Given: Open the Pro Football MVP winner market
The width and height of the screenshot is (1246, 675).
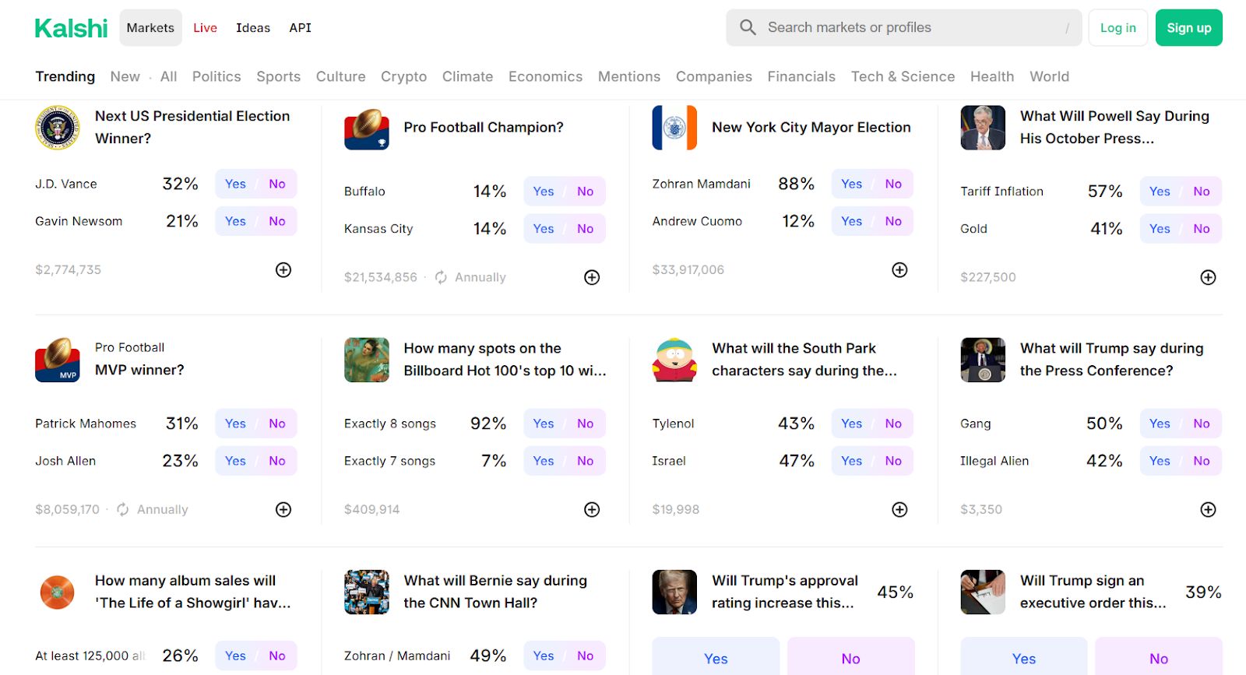Looking at the screenshot, I should [x=139, y=370].
